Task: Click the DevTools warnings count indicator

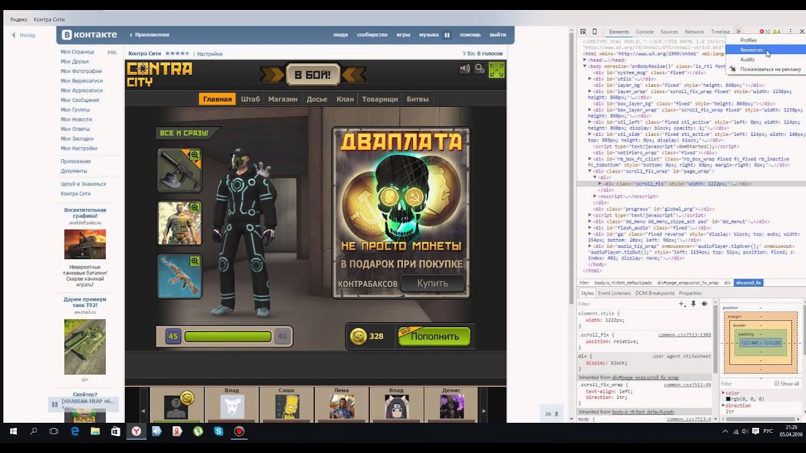Action: point(776,31)
